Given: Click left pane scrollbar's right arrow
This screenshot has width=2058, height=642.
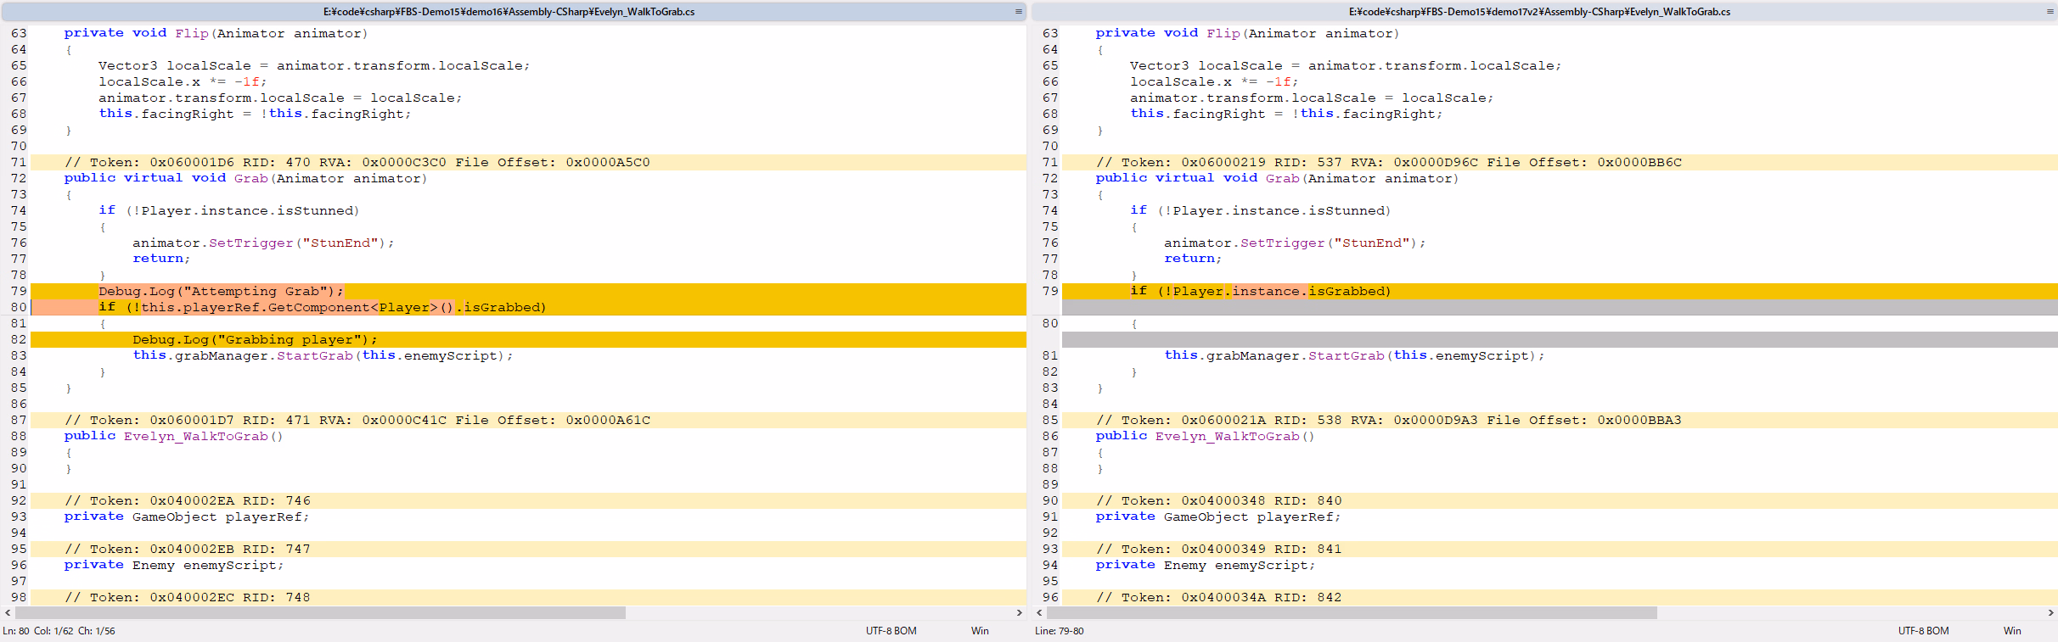Looking at the screenshot, I should tap(1019, 612).
